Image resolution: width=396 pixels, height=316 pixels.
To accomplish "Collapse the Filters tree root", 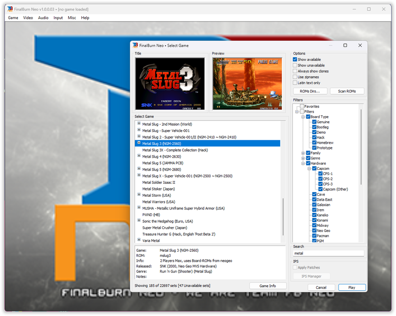I will pos(297,112).
